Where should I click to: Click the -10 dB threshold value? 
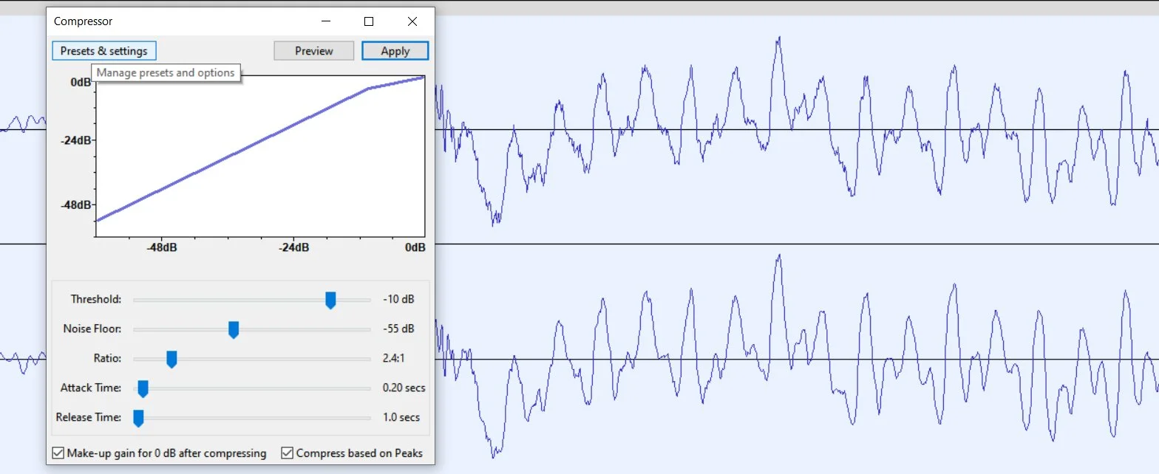tap(398, 300)
